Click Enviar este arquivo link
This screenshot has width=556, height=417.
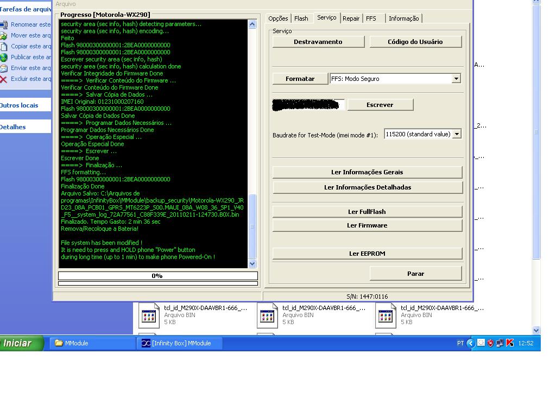tap(31, 68)
